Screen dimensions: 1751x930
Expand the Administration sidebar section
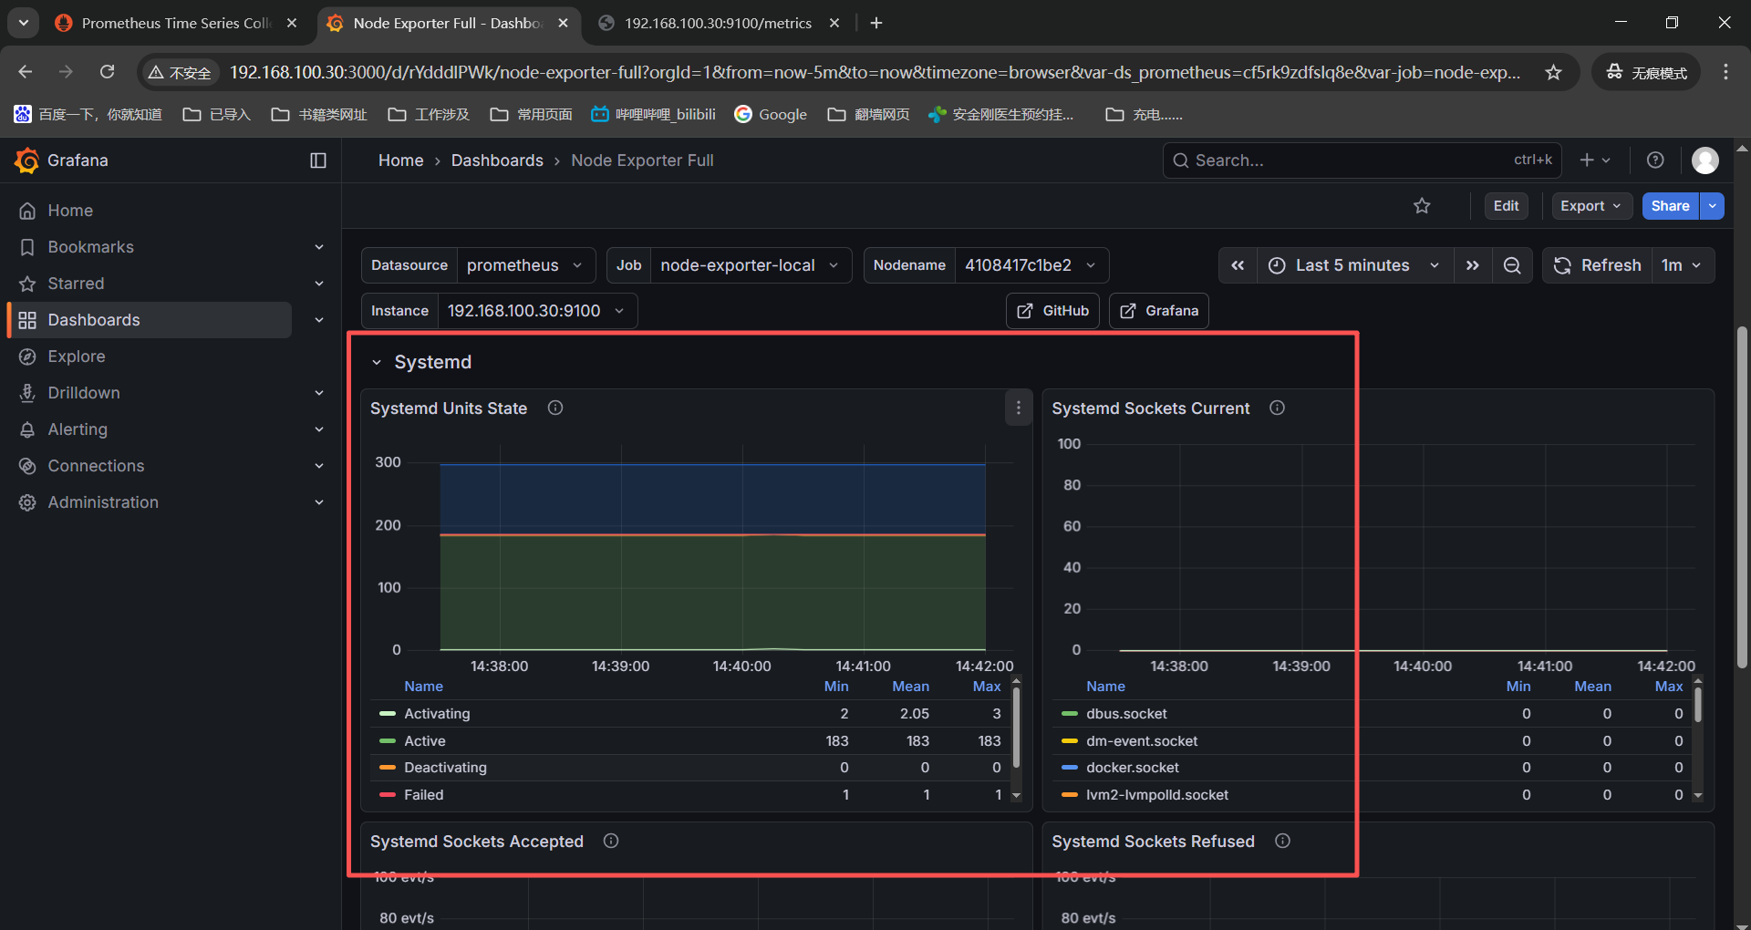[x=319, y=502]
